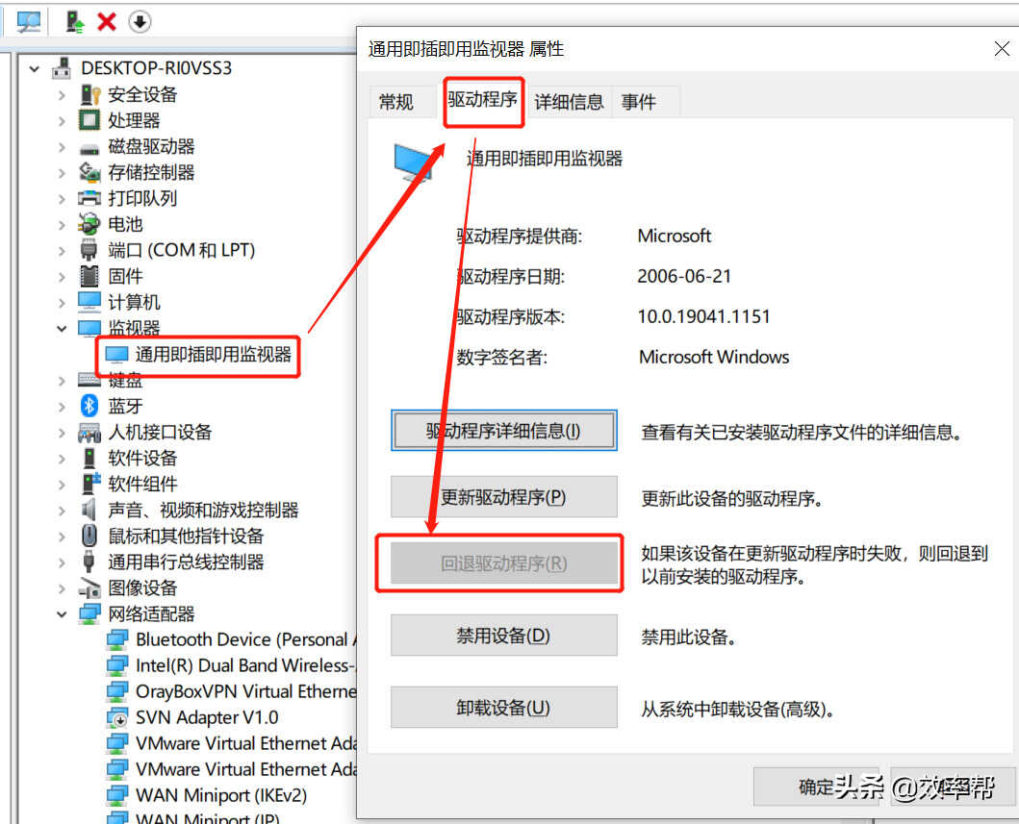Click the update driver toolbar icon with green arrow
This screenshot has height=824, width=1019.
point(75,22)
